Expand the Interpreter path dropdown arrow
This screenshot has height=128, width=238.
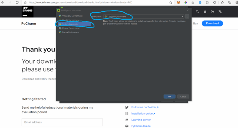[x=182, y=16]
